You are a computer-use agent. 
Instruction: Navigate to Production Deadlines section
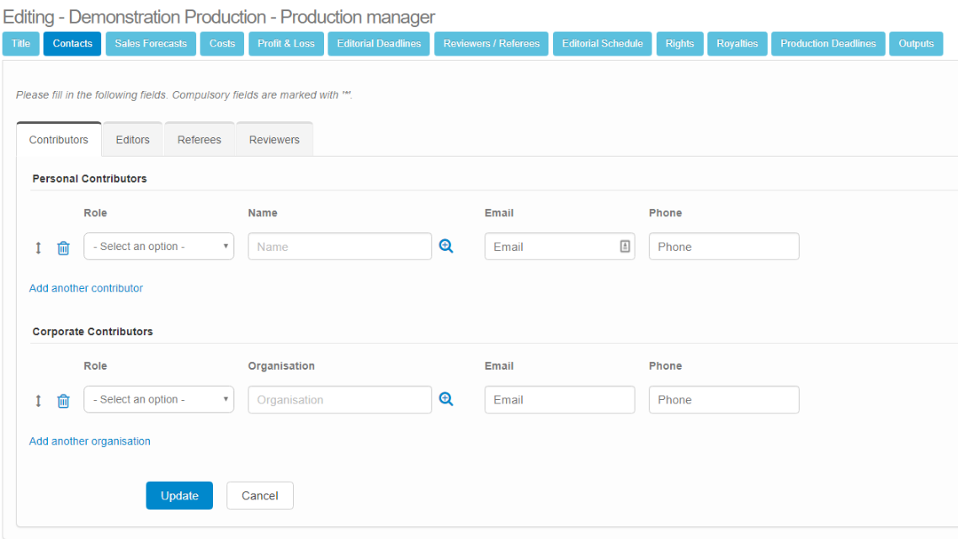pos(828,44)
